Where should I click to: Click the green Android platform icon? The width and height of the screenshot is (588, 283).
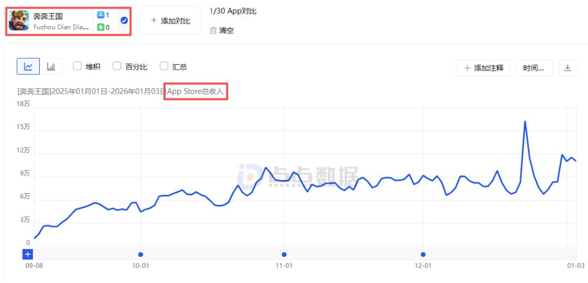tap(101, 27)
